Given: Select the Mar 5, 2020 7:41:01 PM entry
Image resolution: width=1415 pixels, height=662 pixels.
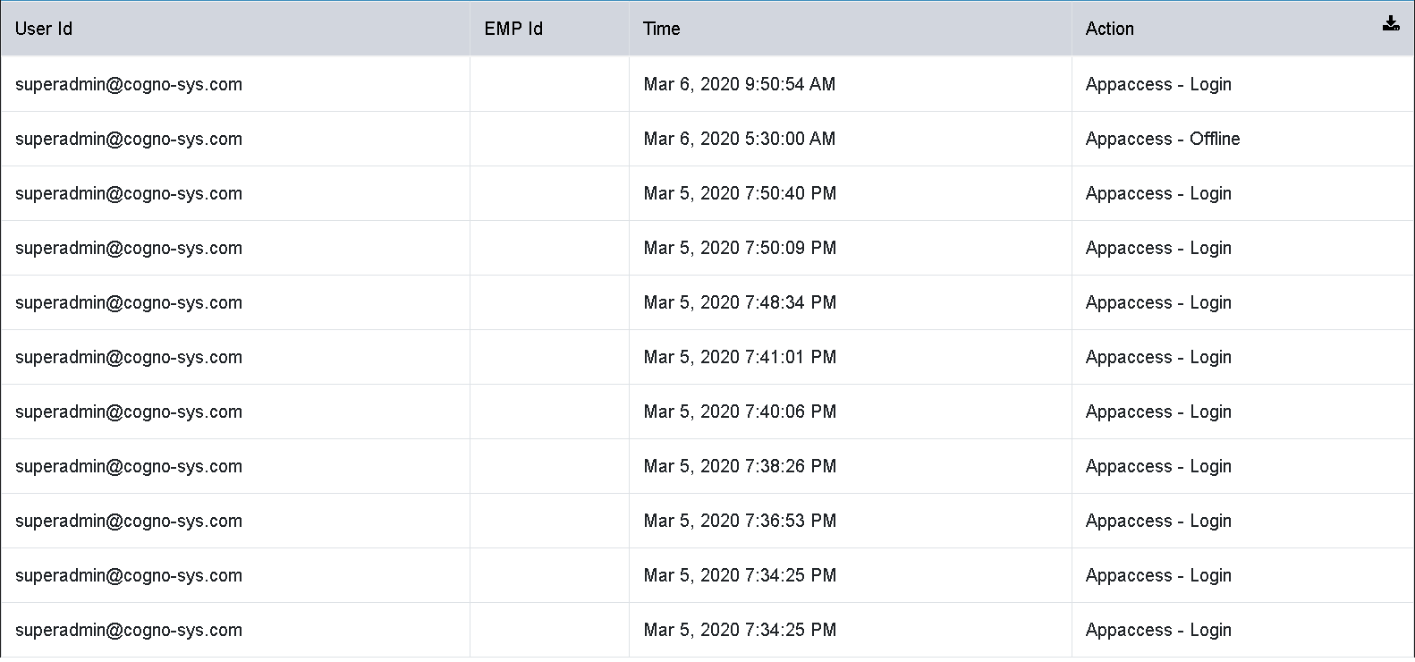Looking at the screenshot, I should pyautogui.click(x=740, y=357).
